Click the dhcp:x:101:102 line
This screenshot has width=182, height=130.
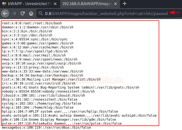click(40, 100)
